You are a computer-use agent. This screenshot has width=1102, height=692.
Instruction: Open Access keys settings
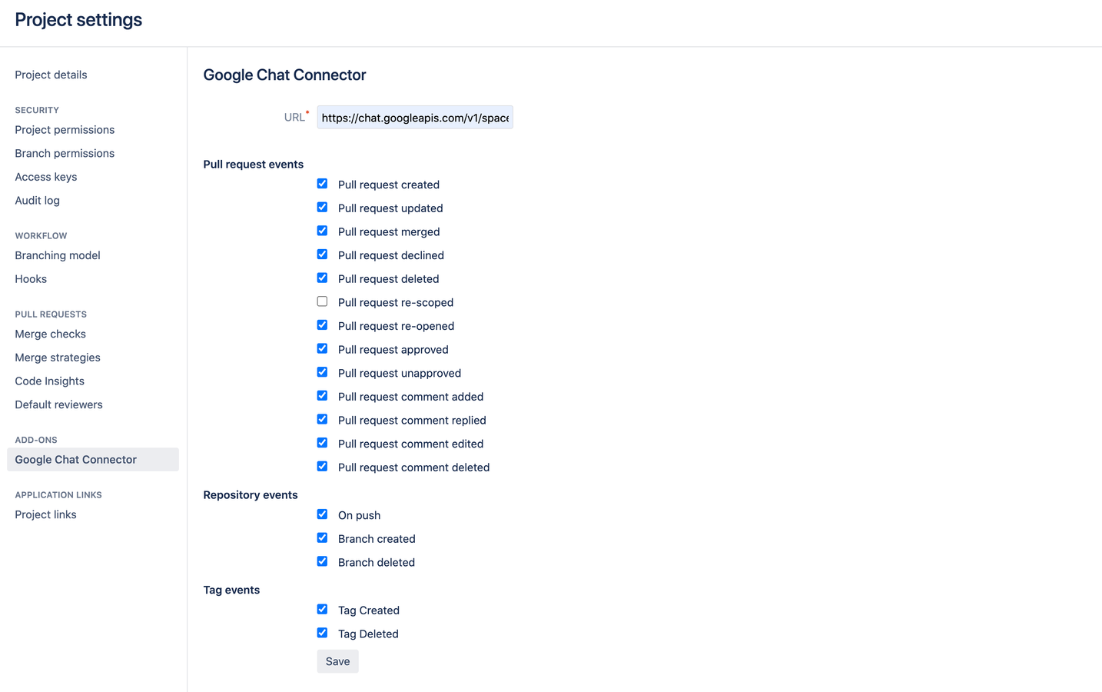(x=46, y=177)
